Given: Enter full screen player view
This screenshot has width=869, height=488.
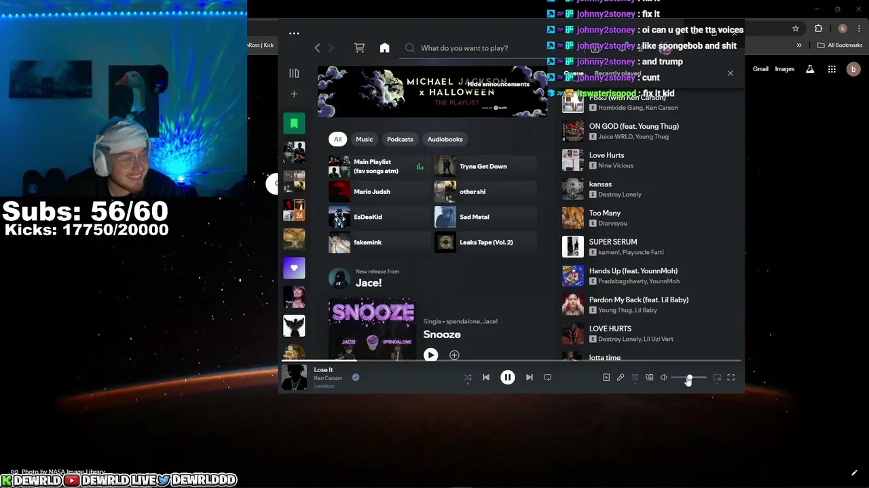Looking at the screenshot, I should point(731,378).
